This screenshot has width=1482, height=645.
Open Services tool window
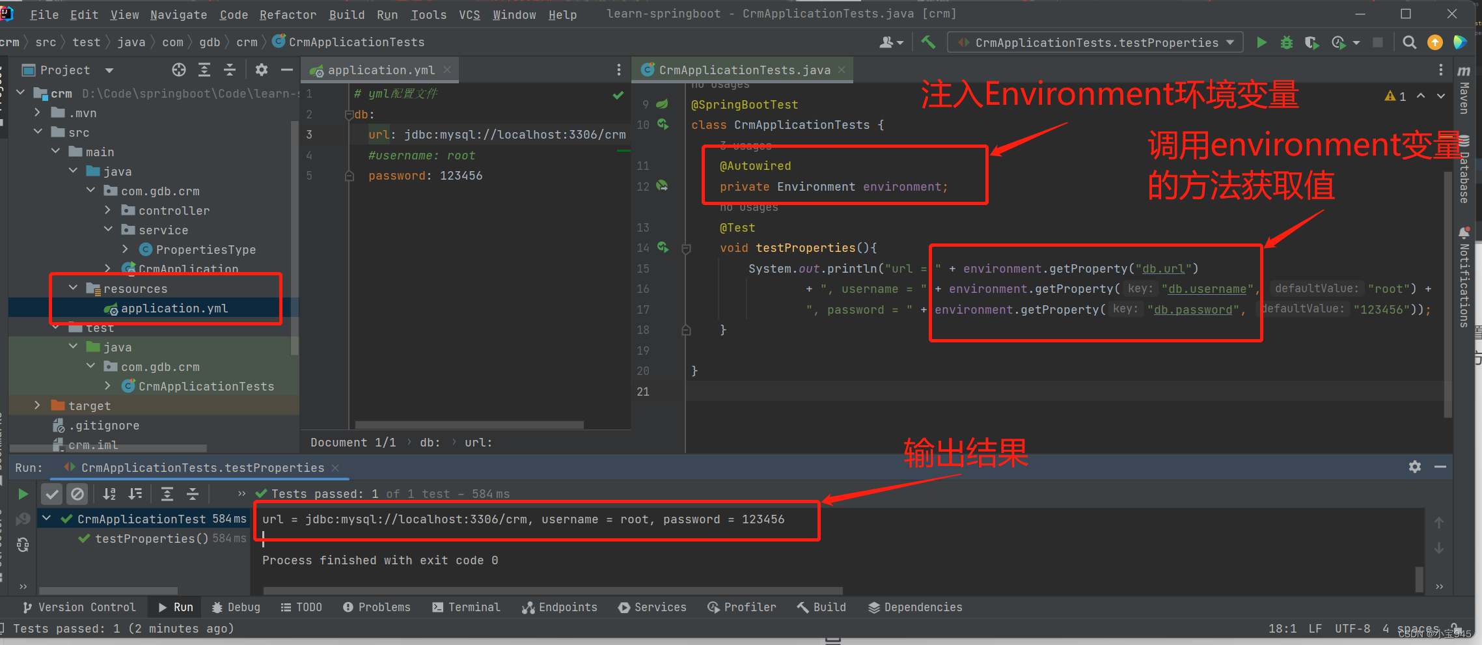pos(653,607)
